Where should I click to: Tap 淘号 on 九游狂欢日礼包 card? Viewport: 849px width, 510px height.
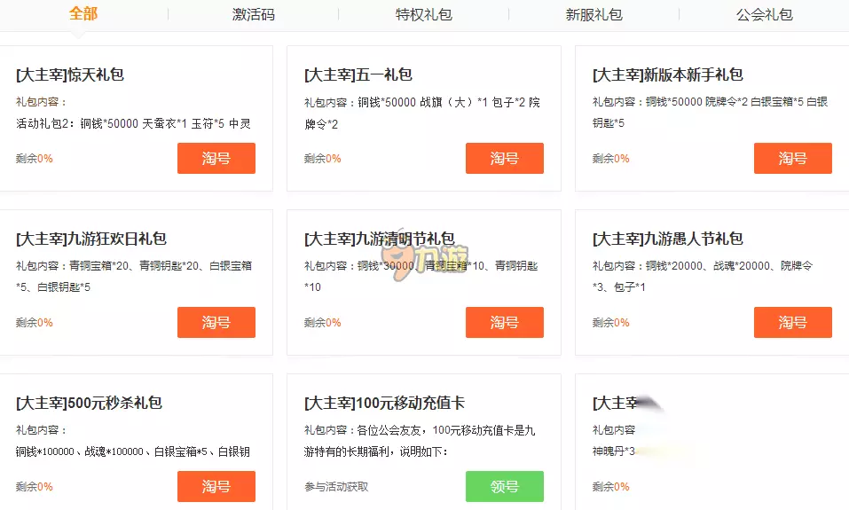[x=216, y=323]
